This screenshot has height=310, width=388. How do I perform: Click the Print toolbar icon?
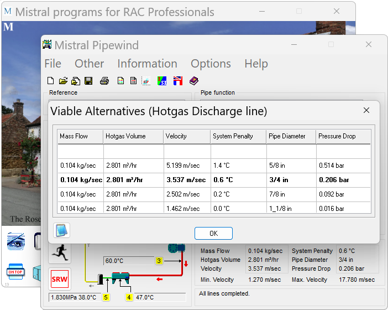pos(104,81)
